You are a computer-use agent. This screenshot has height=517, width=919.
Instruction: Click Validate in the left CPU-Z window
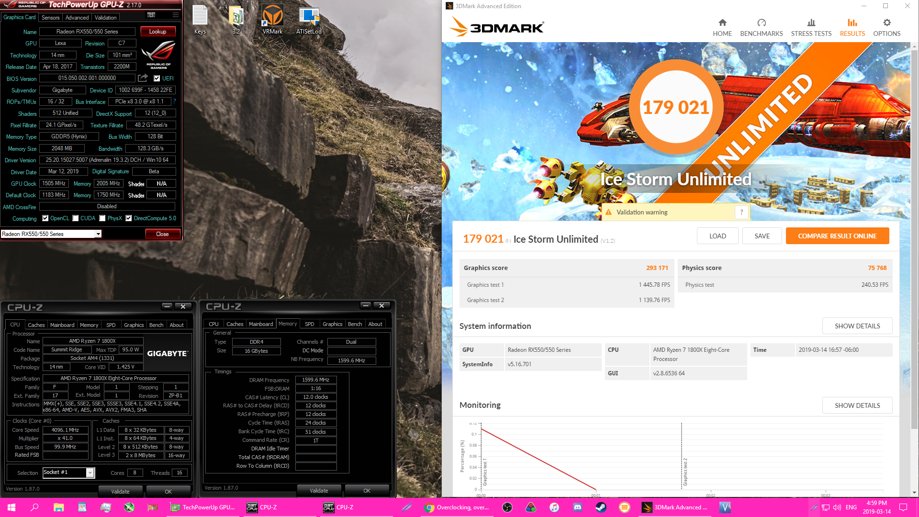coord(120,491)
